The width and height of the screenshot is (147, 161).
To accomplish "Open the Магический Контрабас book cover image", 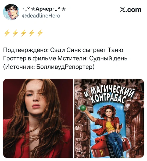I will [109, 118].
